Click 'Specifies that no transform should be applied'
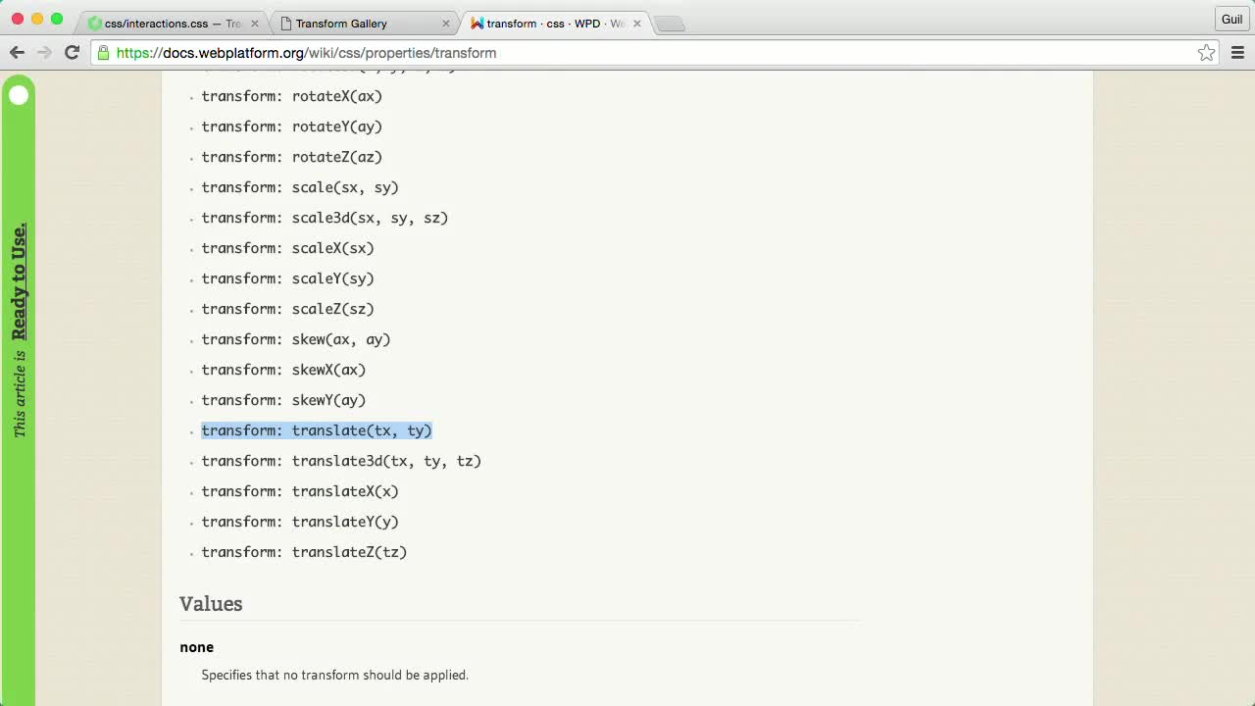Screen dimensions: 1255x706 [335, 675]
